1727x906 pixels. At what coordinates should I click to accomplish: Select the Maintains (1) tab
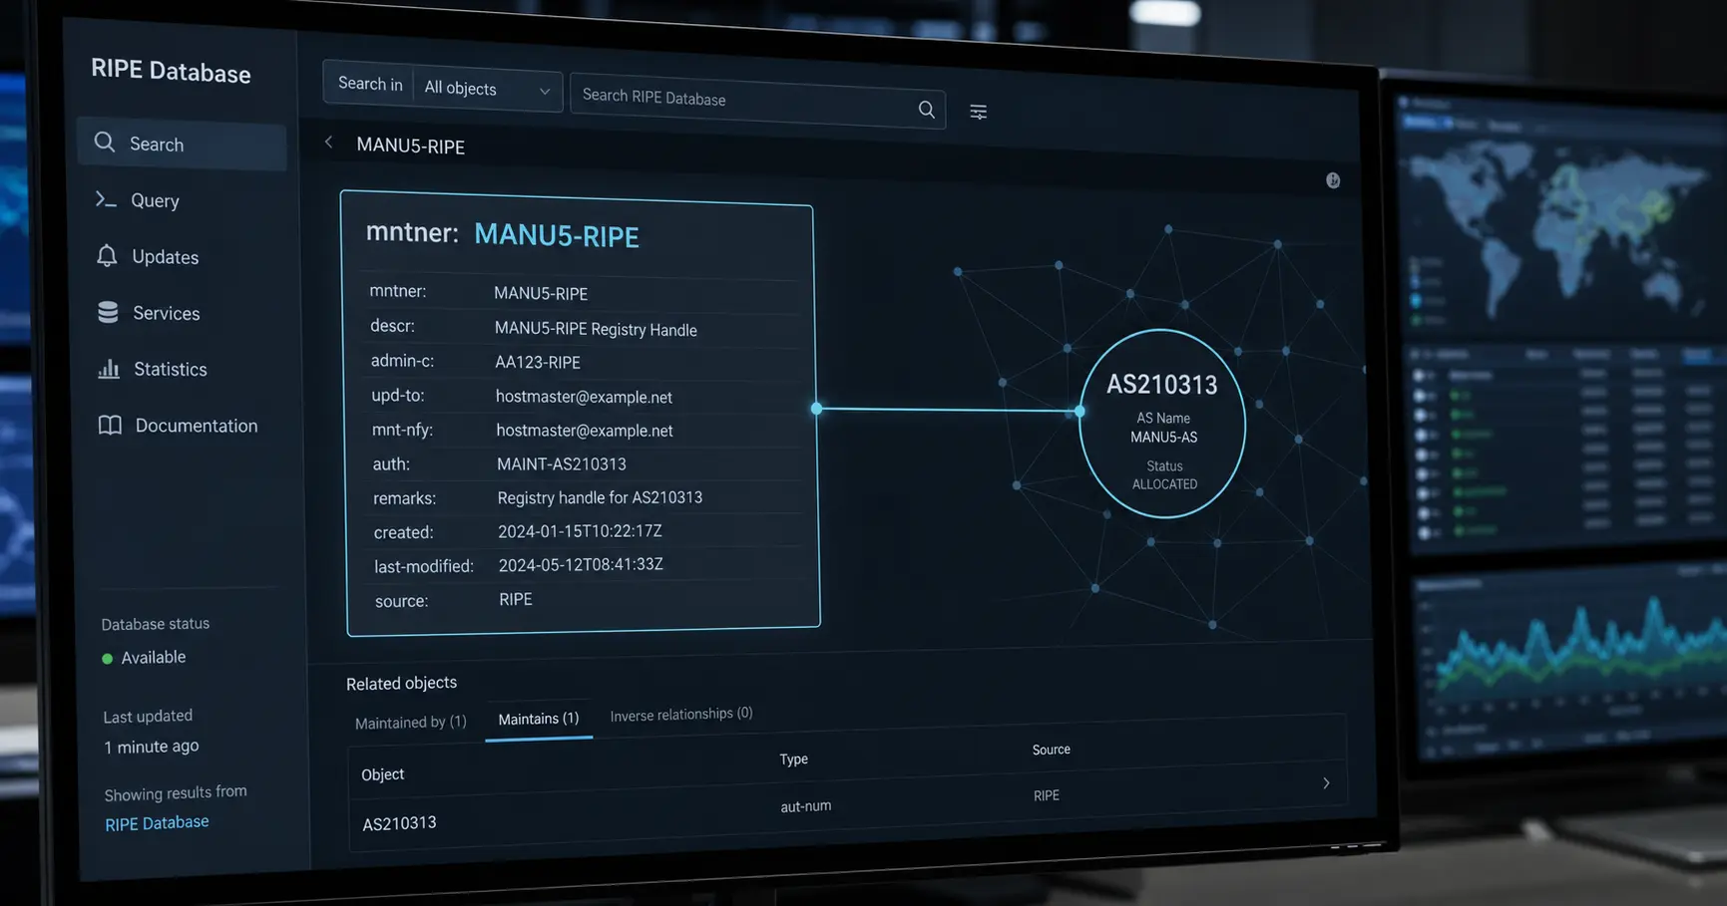pyautogui.click(x=539, y=719)
